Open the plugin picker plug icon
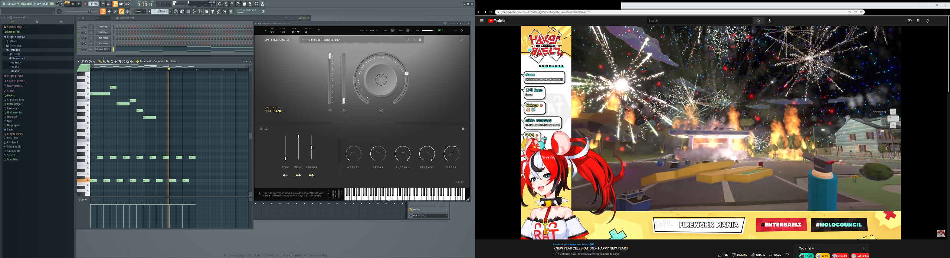This screenshot has width=950, height=258. (213, 11)
